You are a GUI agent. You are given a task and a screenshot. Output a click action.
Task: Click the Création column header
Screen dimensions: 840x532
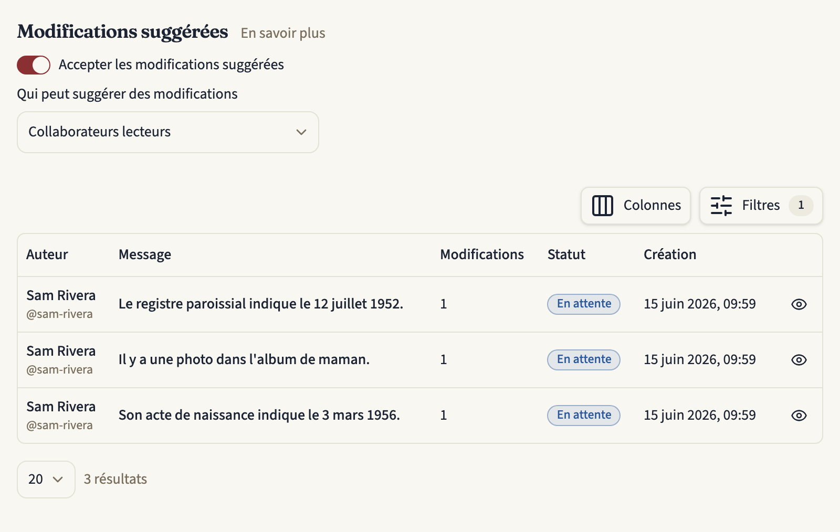(670, 254)
